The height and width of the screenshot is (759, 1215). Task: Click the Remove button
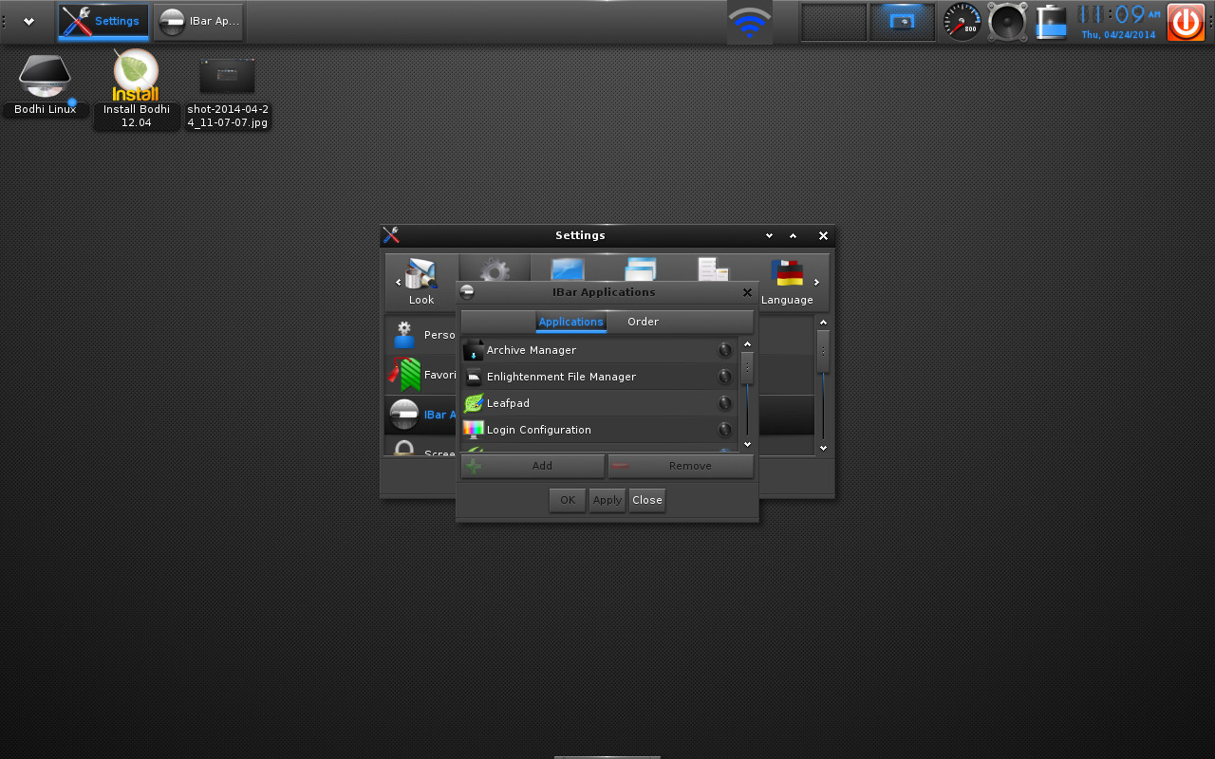point(681,466)
